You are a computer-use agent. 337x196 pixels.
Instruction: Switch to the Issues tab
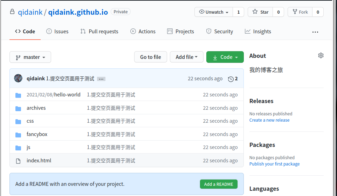pyautogui.click(x=57, y=32)
